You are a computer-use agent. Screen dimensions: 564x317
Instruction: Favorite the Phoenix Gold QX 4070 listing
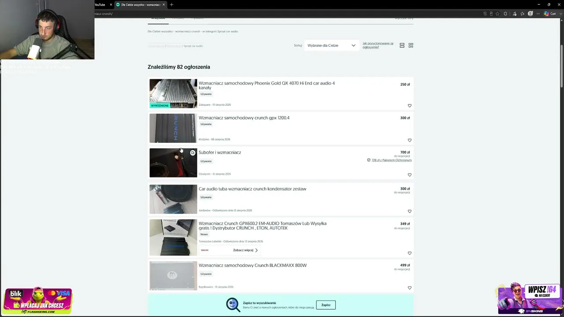[409, 106]
